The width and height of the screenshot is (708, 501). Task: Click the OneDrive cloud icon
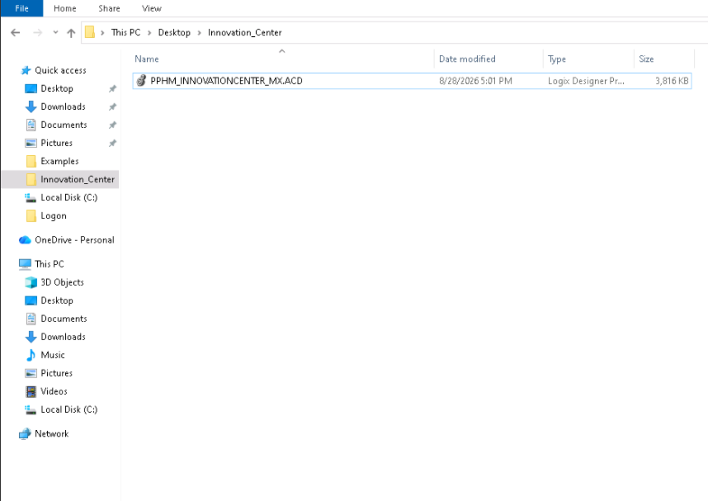[25, 240]
